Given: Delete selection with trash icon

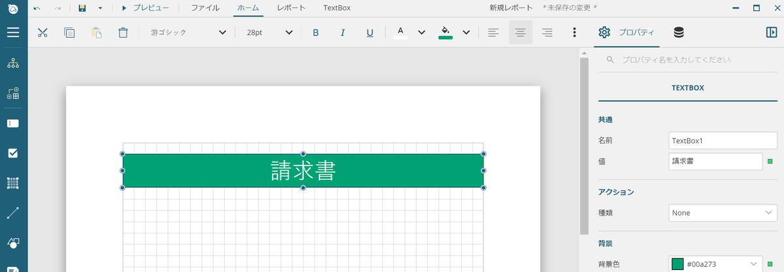Looking at the screenshot, I should [x=123, y=32].
